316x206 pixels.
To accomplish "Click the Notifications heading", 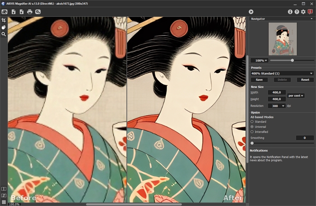I will pyautogui.click(x=259, y=150).
